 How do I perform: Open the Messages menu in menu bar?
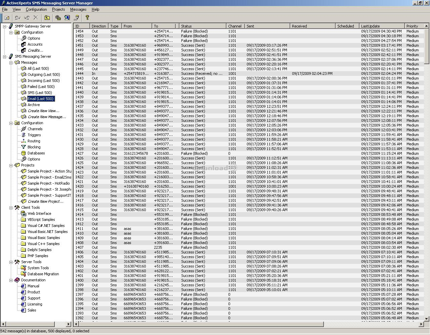[x=78, y=9]
